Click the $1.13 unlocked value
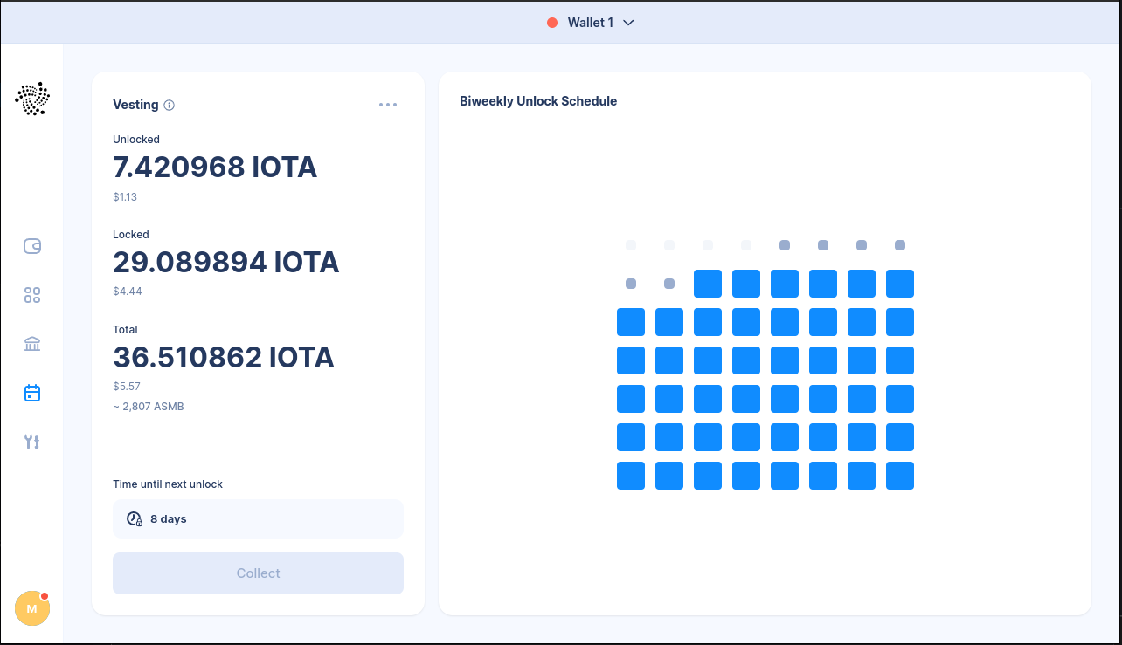Viewport: 1122px width, 645px height. point(125,197)
